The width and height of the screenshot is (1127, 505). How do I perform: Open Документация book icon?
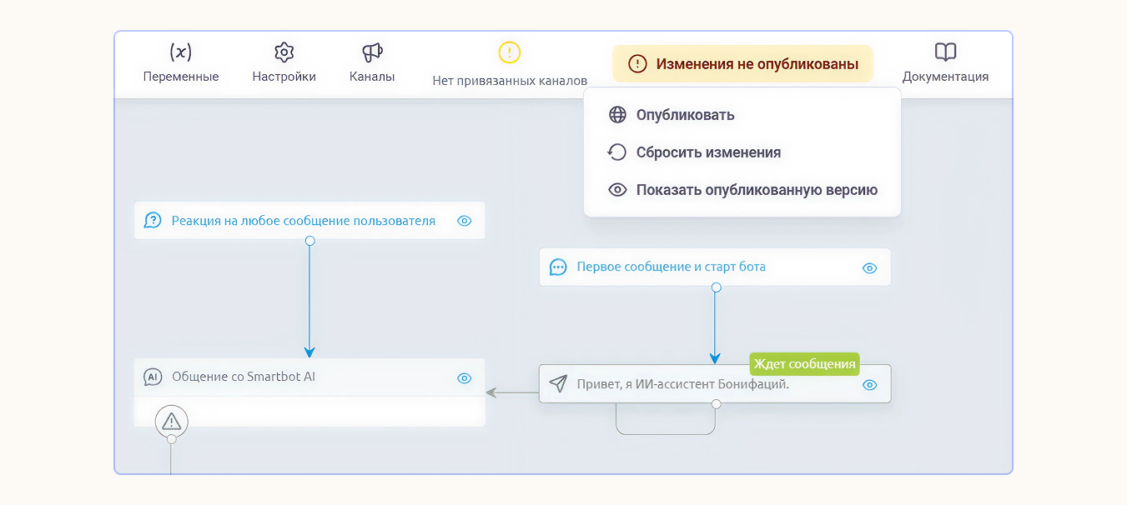(945, 52)
